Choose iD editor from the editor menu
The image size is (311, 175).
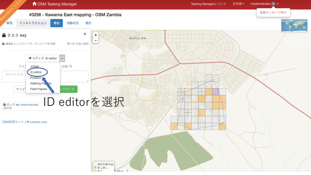[36, 72]
